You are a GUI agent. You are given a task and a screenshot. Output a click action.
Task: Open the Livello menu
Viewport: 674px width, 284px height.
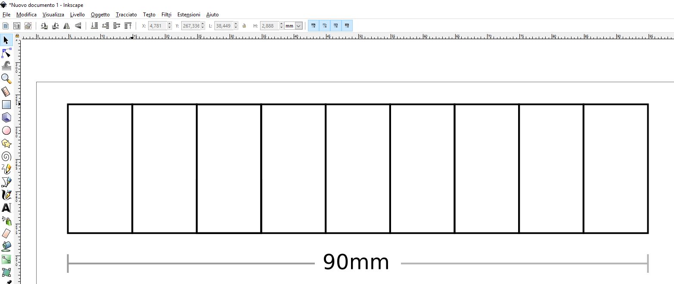click(78, 15)
